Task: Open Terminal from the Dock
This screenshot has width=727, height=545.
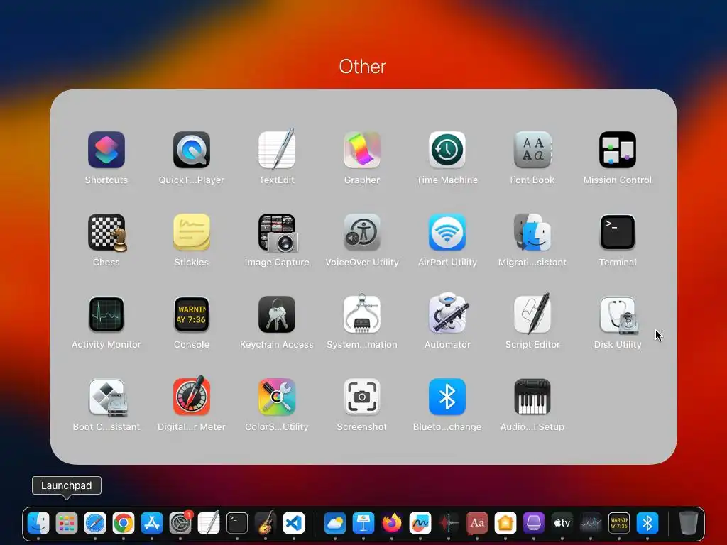Action: click(x=237, y=524)
